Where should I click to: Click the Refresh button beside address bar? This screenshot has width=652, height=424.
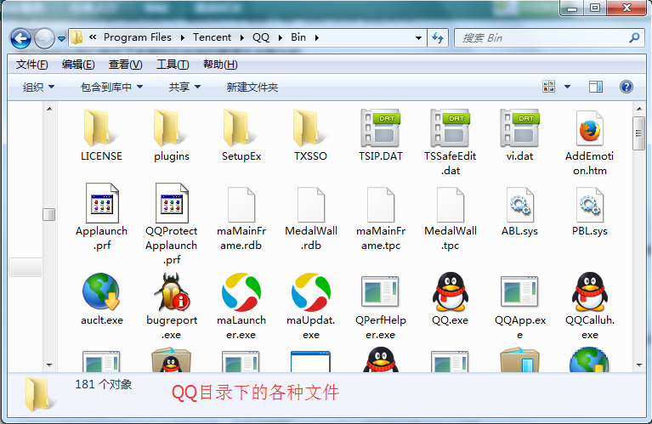[x=438, y=38]
